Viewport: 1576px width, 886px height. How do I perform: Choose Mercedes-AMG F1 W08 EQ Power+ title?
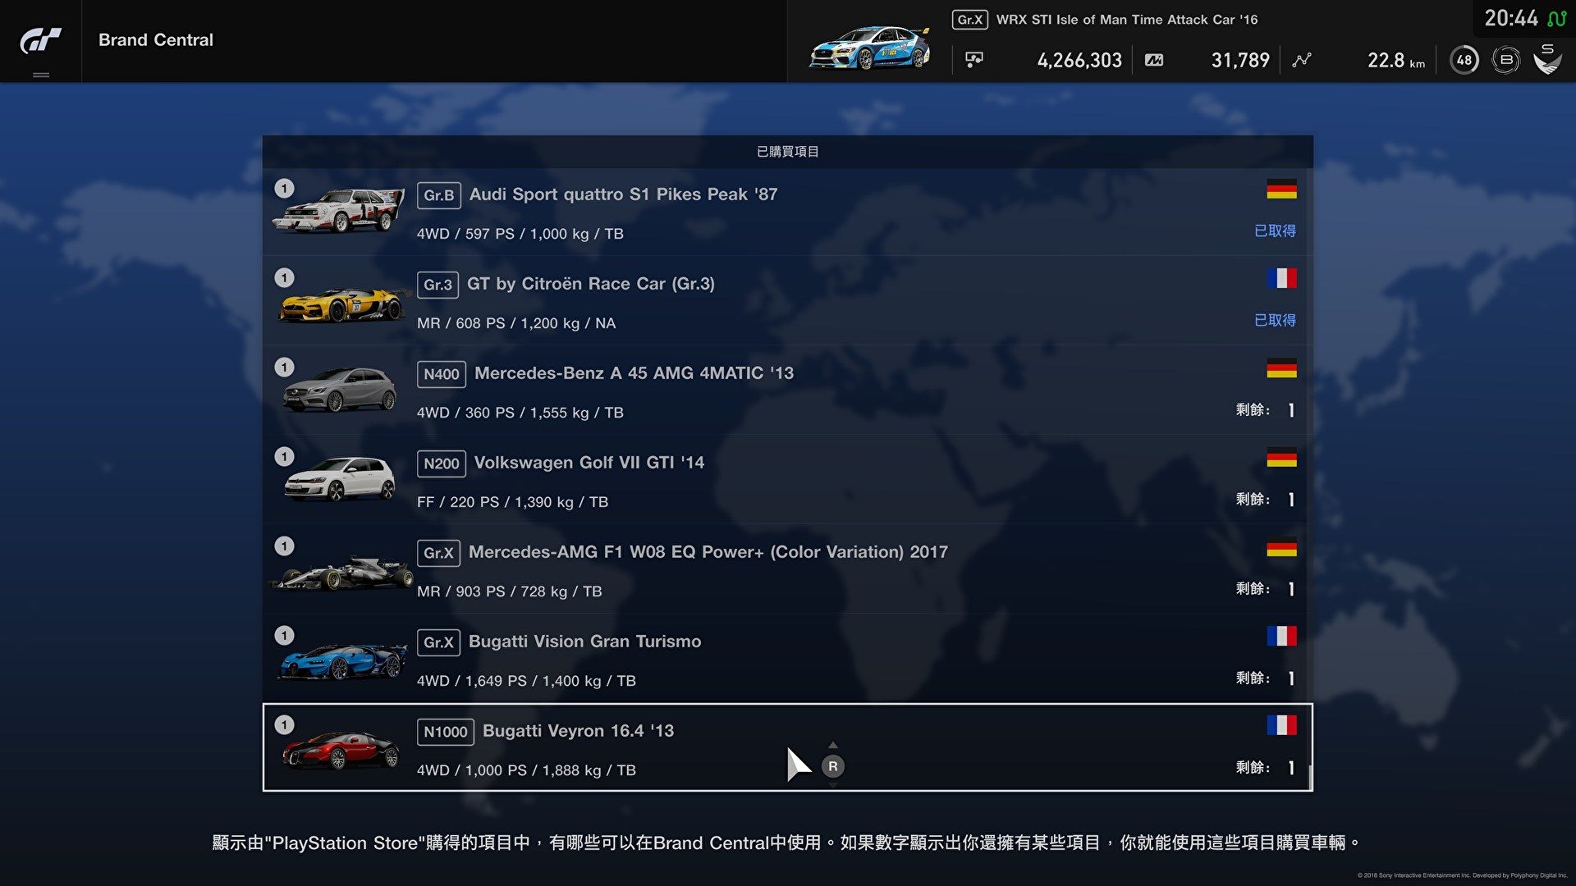[708, 552]
